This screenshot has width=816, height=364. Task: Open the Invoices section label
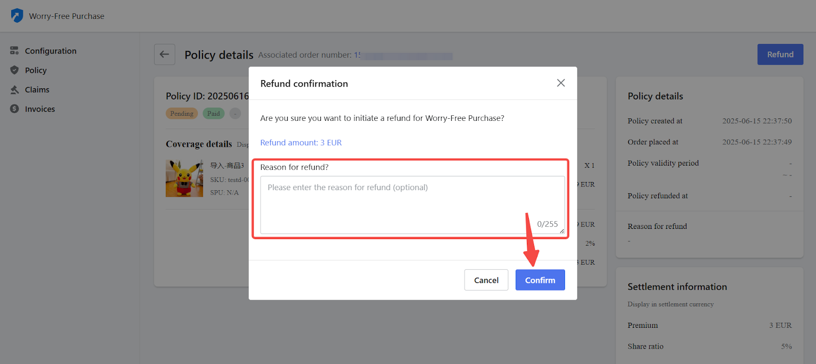pyautogui.click(x=40, y=109)
